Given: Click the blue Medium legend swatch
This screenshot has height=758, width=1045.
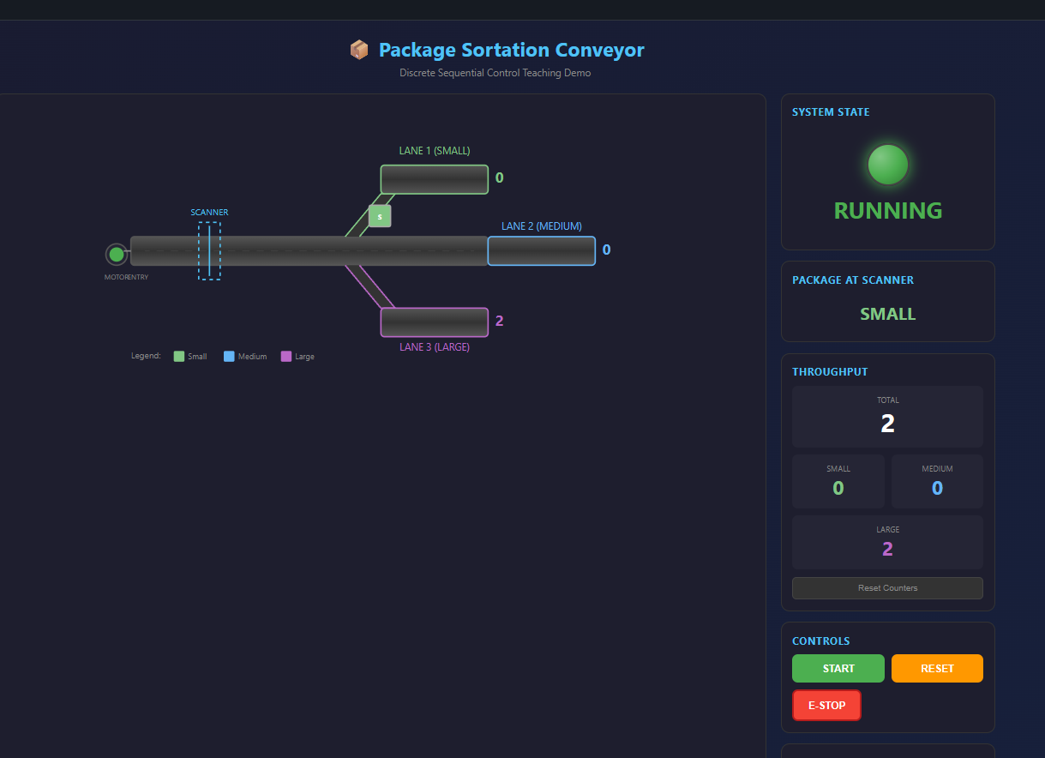Looking at the screenshot, I should click(229, 357).
